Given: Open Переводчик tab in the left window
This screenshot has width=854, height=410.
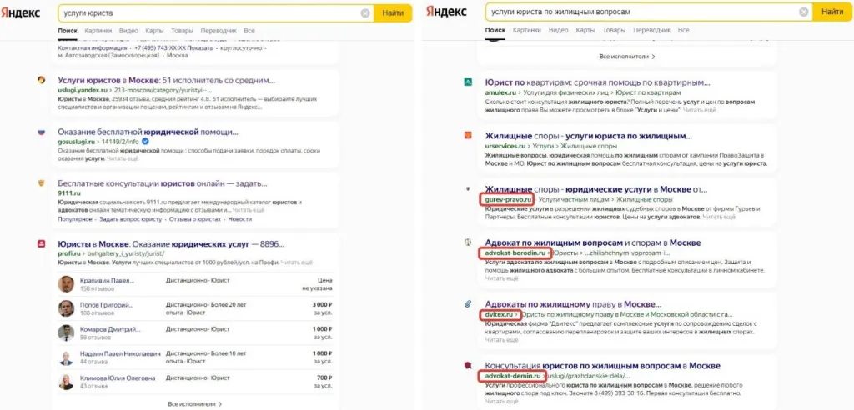Looking at the screenshot, I should click(x=219, y=31).
